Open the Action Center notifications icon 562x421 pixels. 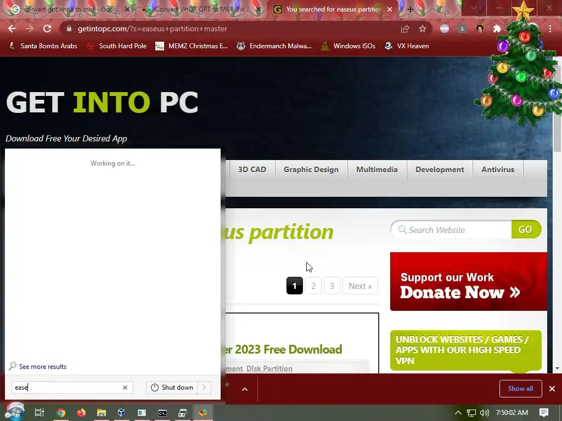click(544, 413)
